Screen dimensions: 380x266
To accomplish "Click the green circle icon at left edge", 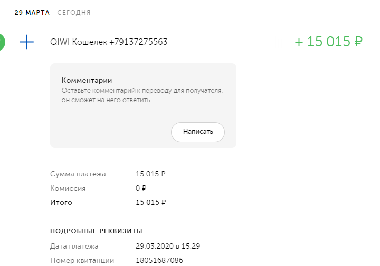I will pos(2,42).
